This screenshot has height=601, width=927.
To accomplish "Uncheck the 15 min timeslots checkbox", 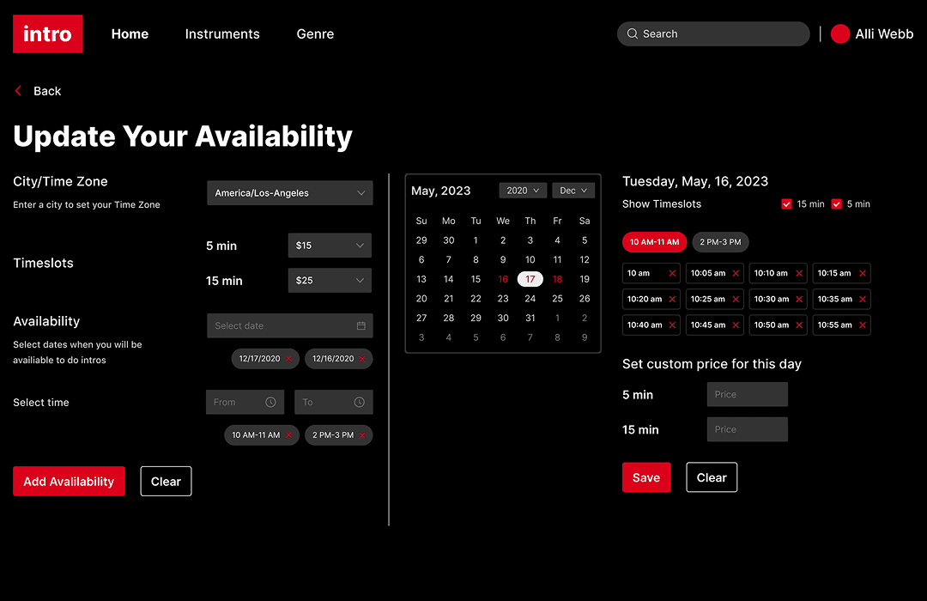I will coord(786,203).
